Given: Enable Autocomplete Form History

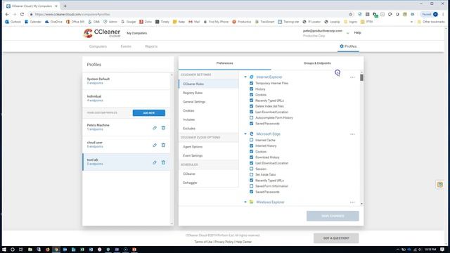Looking at the screenshot, I should click(x=252, y=117).
